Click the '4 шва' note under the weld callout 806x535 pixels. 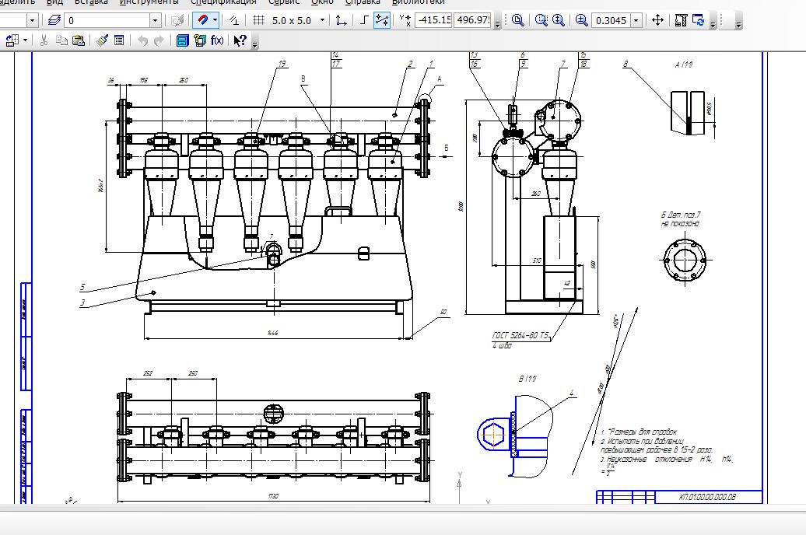(502, 346)
